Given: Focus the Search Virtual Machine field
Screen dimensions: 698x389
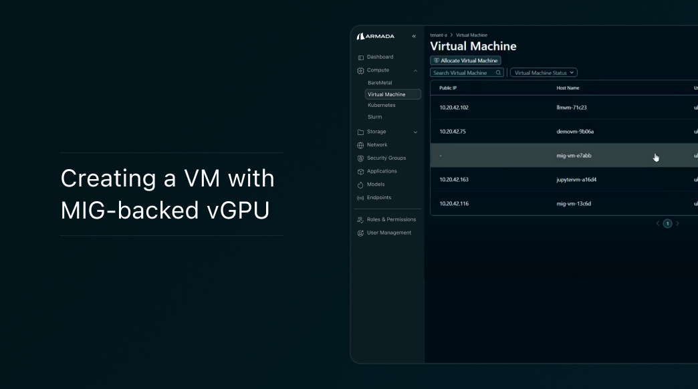Looking at the screenshot, I should point(467,73).
